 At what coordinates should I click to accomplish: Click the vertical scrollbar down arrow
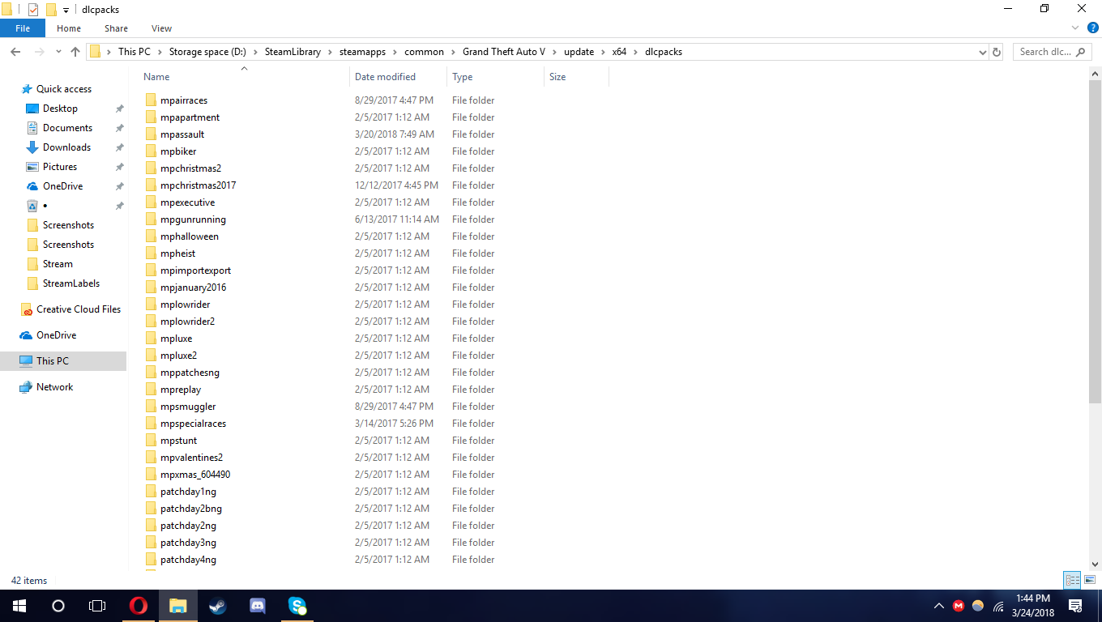[1095, 564]
